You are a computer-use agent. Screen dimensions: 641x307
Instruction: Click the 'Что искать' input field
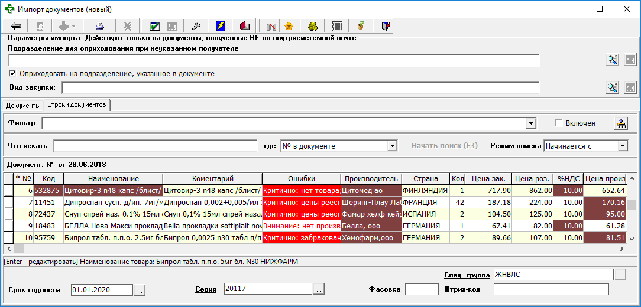[x=156, y=146]
